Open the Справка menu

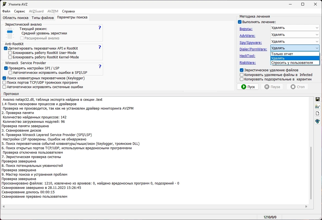68,11
